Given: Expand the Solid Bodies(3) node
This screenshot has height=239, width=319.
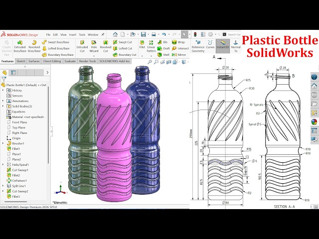Looking at the screenshot, I should [3, 106].
